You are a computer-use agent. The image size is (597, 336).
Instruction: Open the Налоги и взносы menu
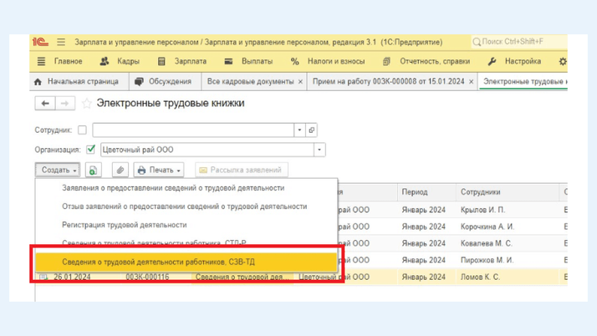tap(336, 61)
